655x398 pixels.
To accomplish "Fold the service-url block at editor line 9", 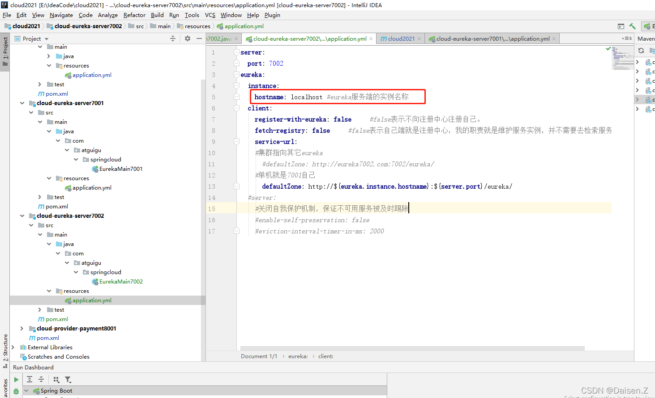I will click(x=236, y=142).
